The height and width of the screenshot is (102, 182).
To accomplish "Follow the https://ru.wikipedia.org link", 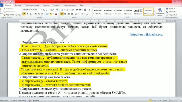I will 146,35.
